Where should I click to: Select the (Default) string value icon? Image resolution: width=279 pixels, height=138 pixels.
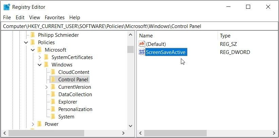(x=142, y=44)
